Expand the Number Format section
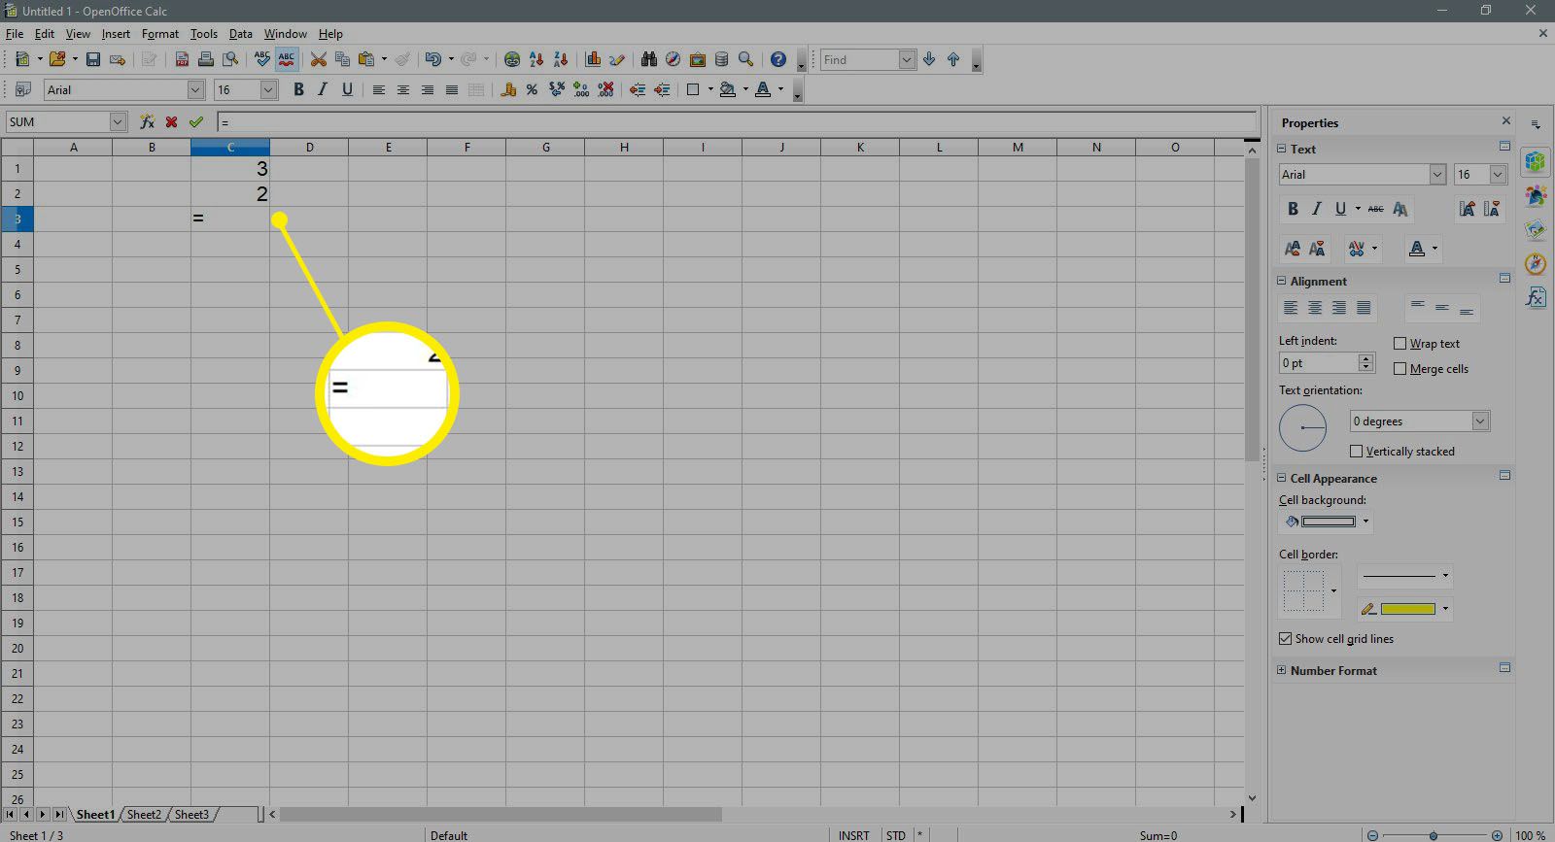 pos(1281,670)
